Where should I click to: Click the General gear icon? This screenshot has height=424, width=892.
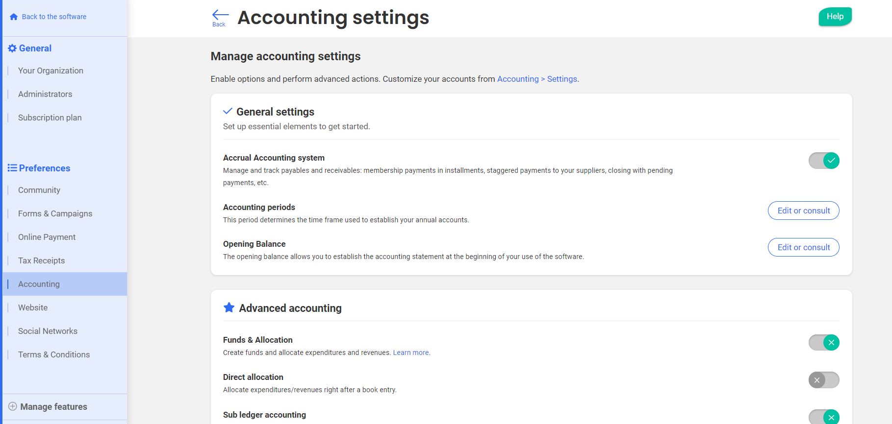click(12, 48)
